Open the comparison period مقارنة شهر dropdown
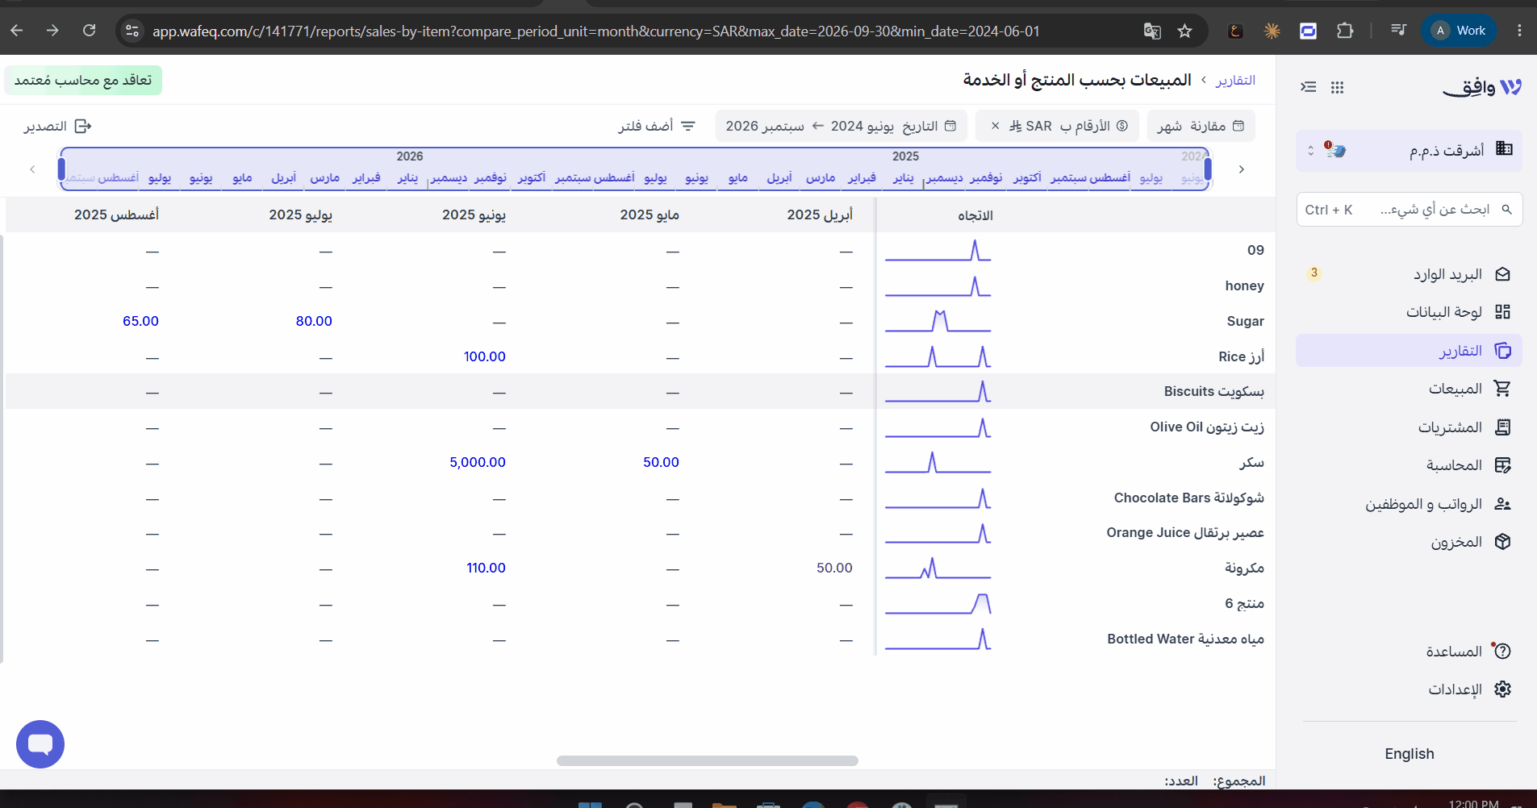Viewport: 1537px width, 808px height. (x=1201, y=126)
